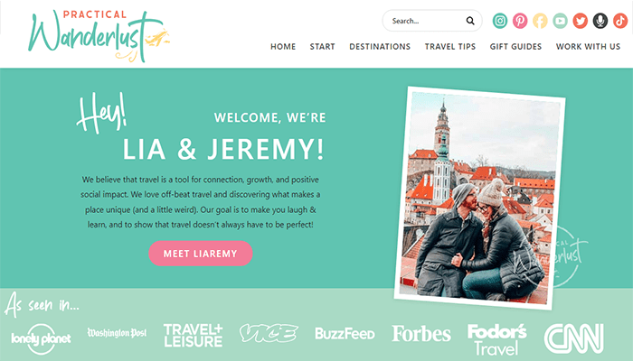Click the Twitter bird icon
The height and width of the screenshot is (361, 633).
581,21
